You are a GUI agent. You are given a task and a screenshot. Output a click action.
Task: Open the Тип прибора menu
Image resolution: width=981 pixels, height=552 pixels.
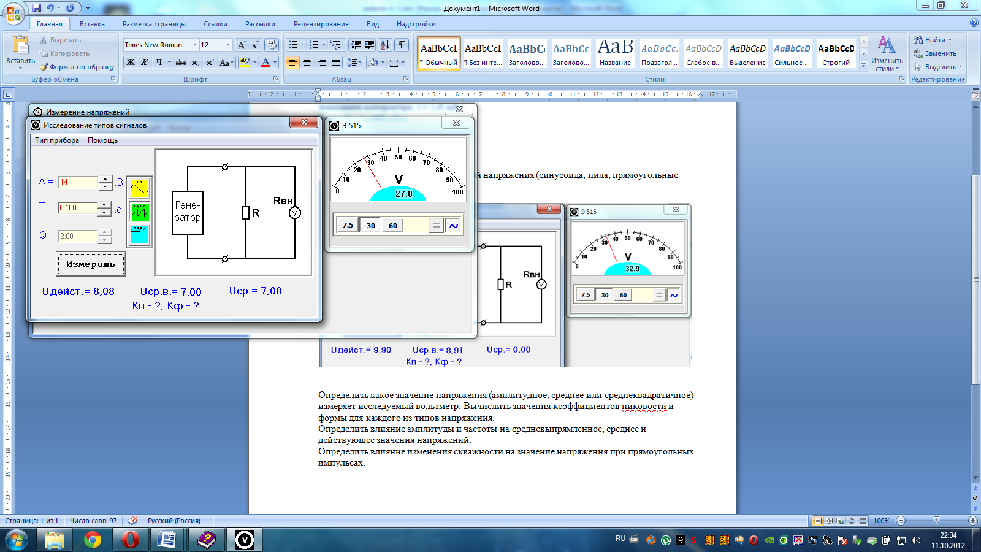[57, 140]
